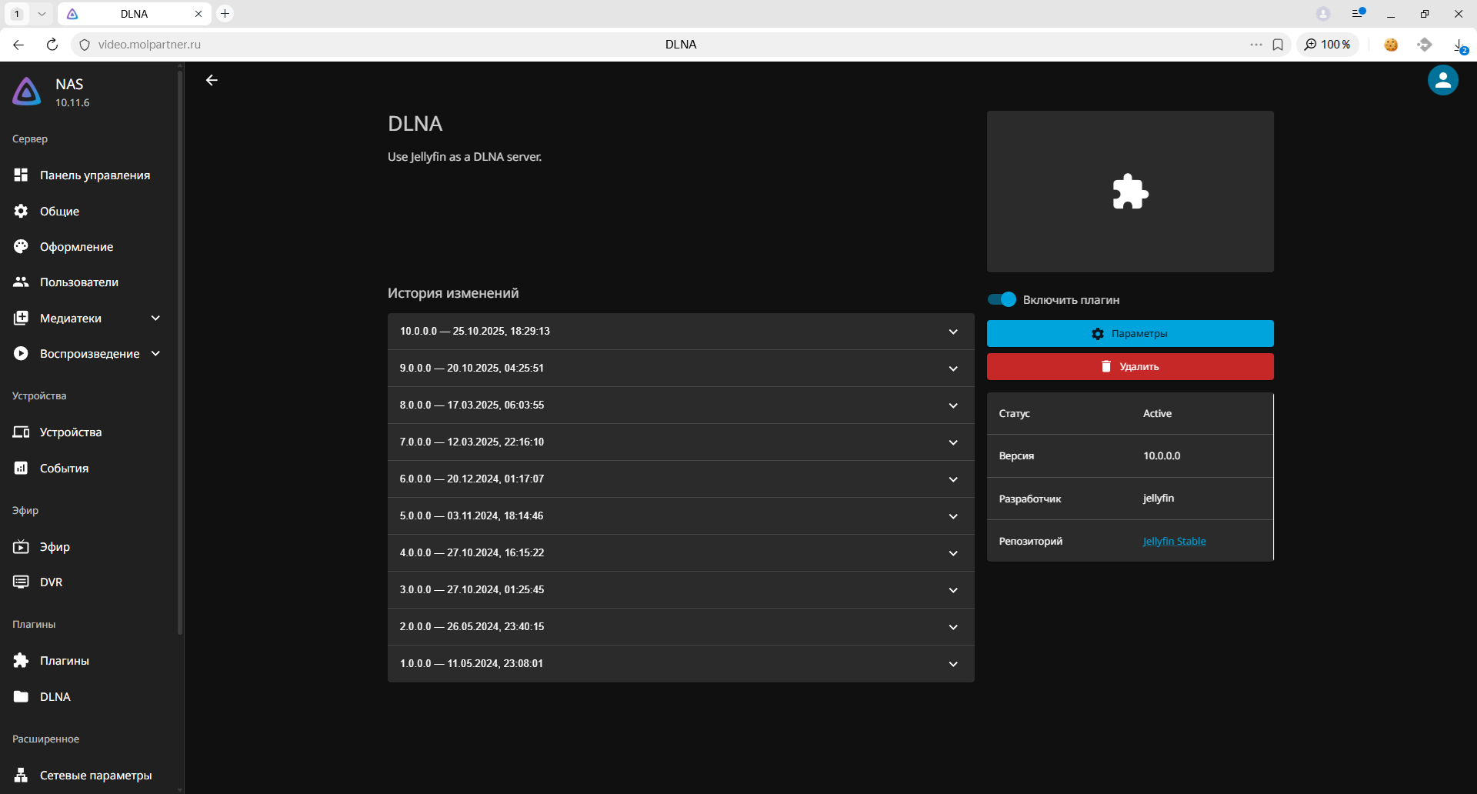This screenshot has width=1477, height=794.
Task: Select the DLNA item in sidebar
Action: pyautogui.click(x=55, y=697)
